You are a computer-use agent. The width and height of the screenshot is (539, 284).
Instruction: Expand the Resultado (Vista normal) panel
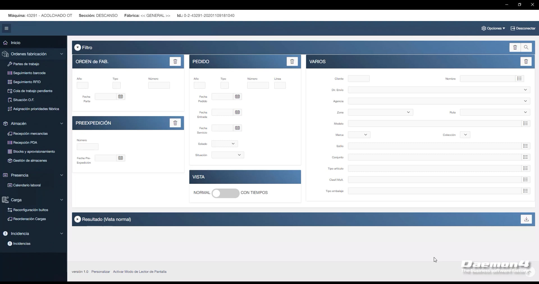(x=77, y=219)
